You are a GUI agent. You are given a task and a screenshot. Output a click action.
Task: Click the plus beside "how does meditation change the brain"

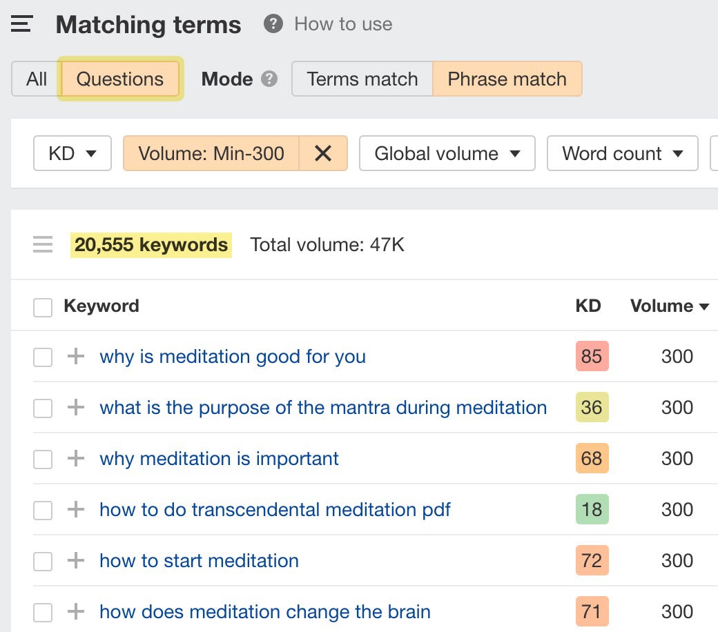(x=75, y=612)
